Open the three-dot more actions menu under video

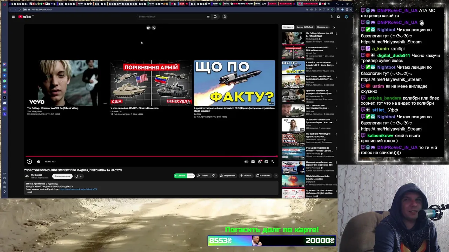pos(276,176)
